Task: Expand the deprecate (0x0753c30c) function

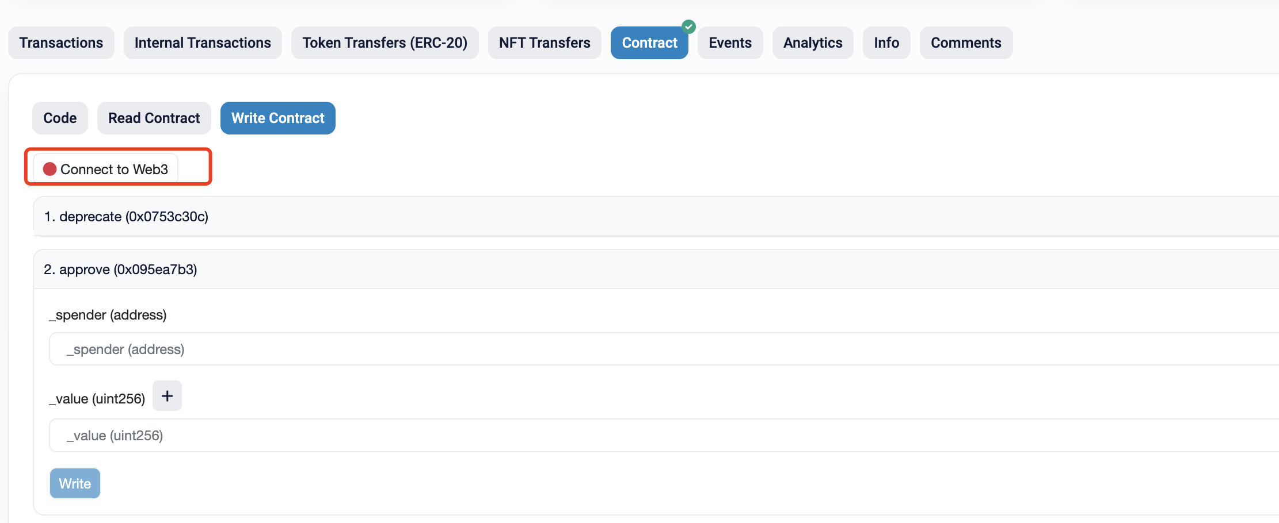Action: point(127,217)
